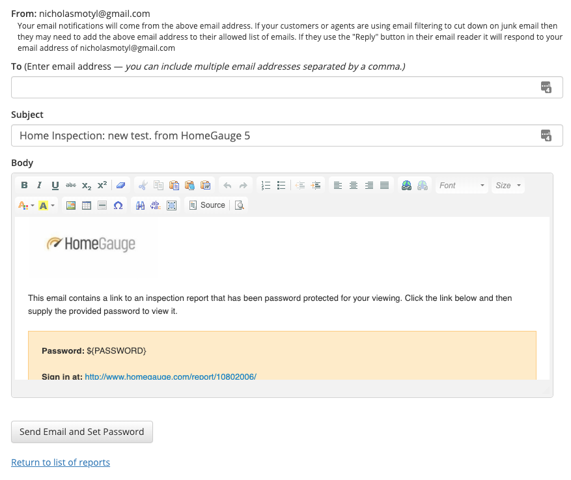Center align the body text

tap(354, 186)
